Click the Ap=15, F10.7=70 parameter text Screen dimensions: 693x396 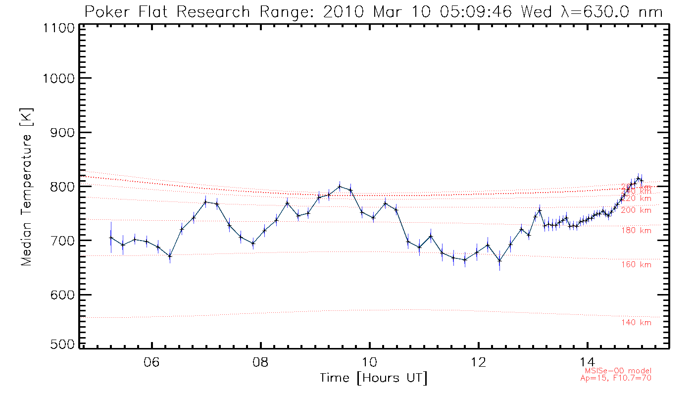(x=616, y=378)
